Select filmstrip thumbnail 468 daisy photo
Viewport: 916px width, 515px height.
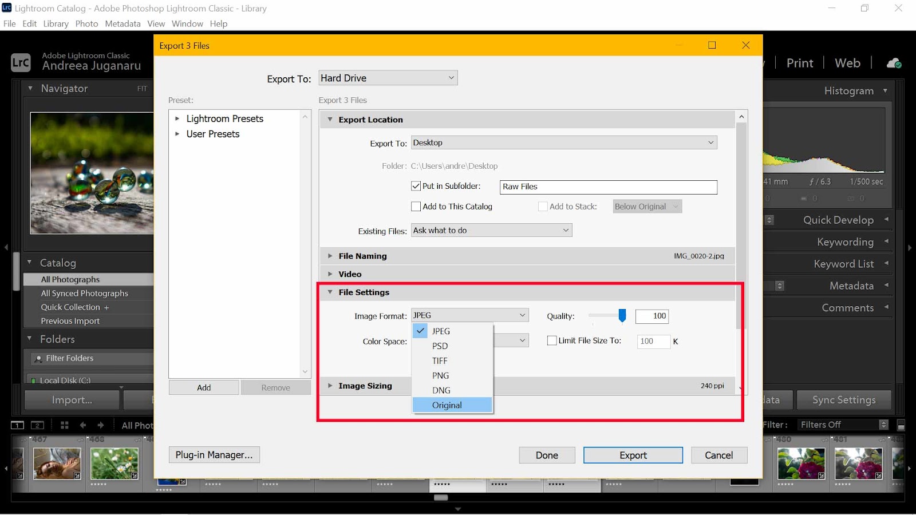pyautogui.click(x=114, y=463)
